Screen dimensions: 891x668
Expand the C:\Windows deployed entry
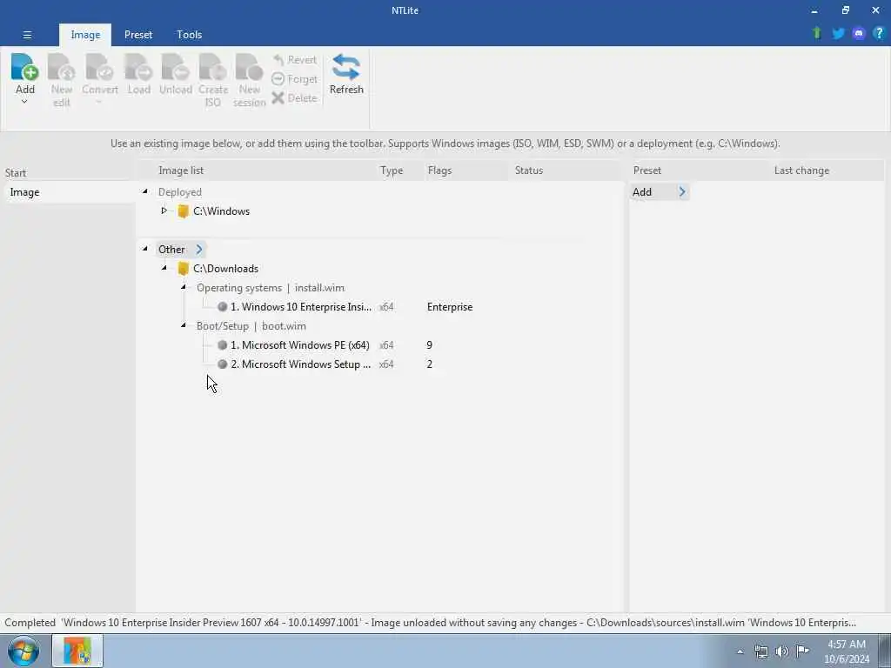point(164,210)
